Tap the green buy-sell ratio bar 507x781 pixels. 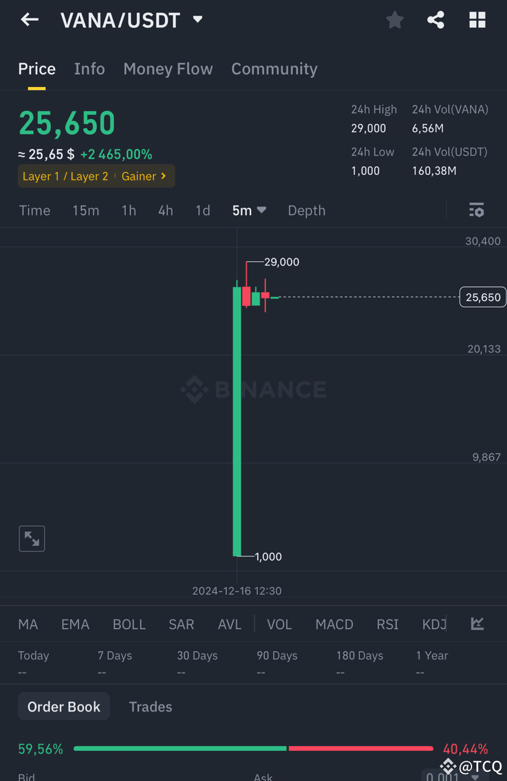click(x=179, y=749)
